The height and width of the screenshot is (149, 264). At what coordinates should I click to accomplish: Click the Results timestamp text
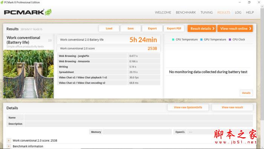(31, 29)
